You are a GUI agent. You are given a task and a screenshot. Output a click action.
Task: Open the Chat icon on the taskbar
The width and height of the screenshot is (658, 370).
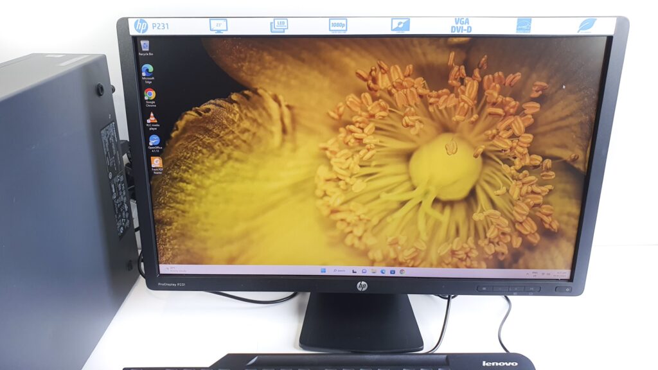tap(364, 271)
